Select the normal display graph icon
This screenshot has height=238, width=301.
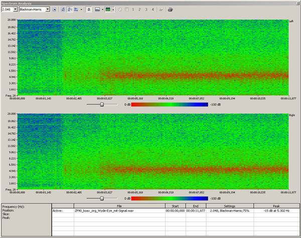point(97,9)
